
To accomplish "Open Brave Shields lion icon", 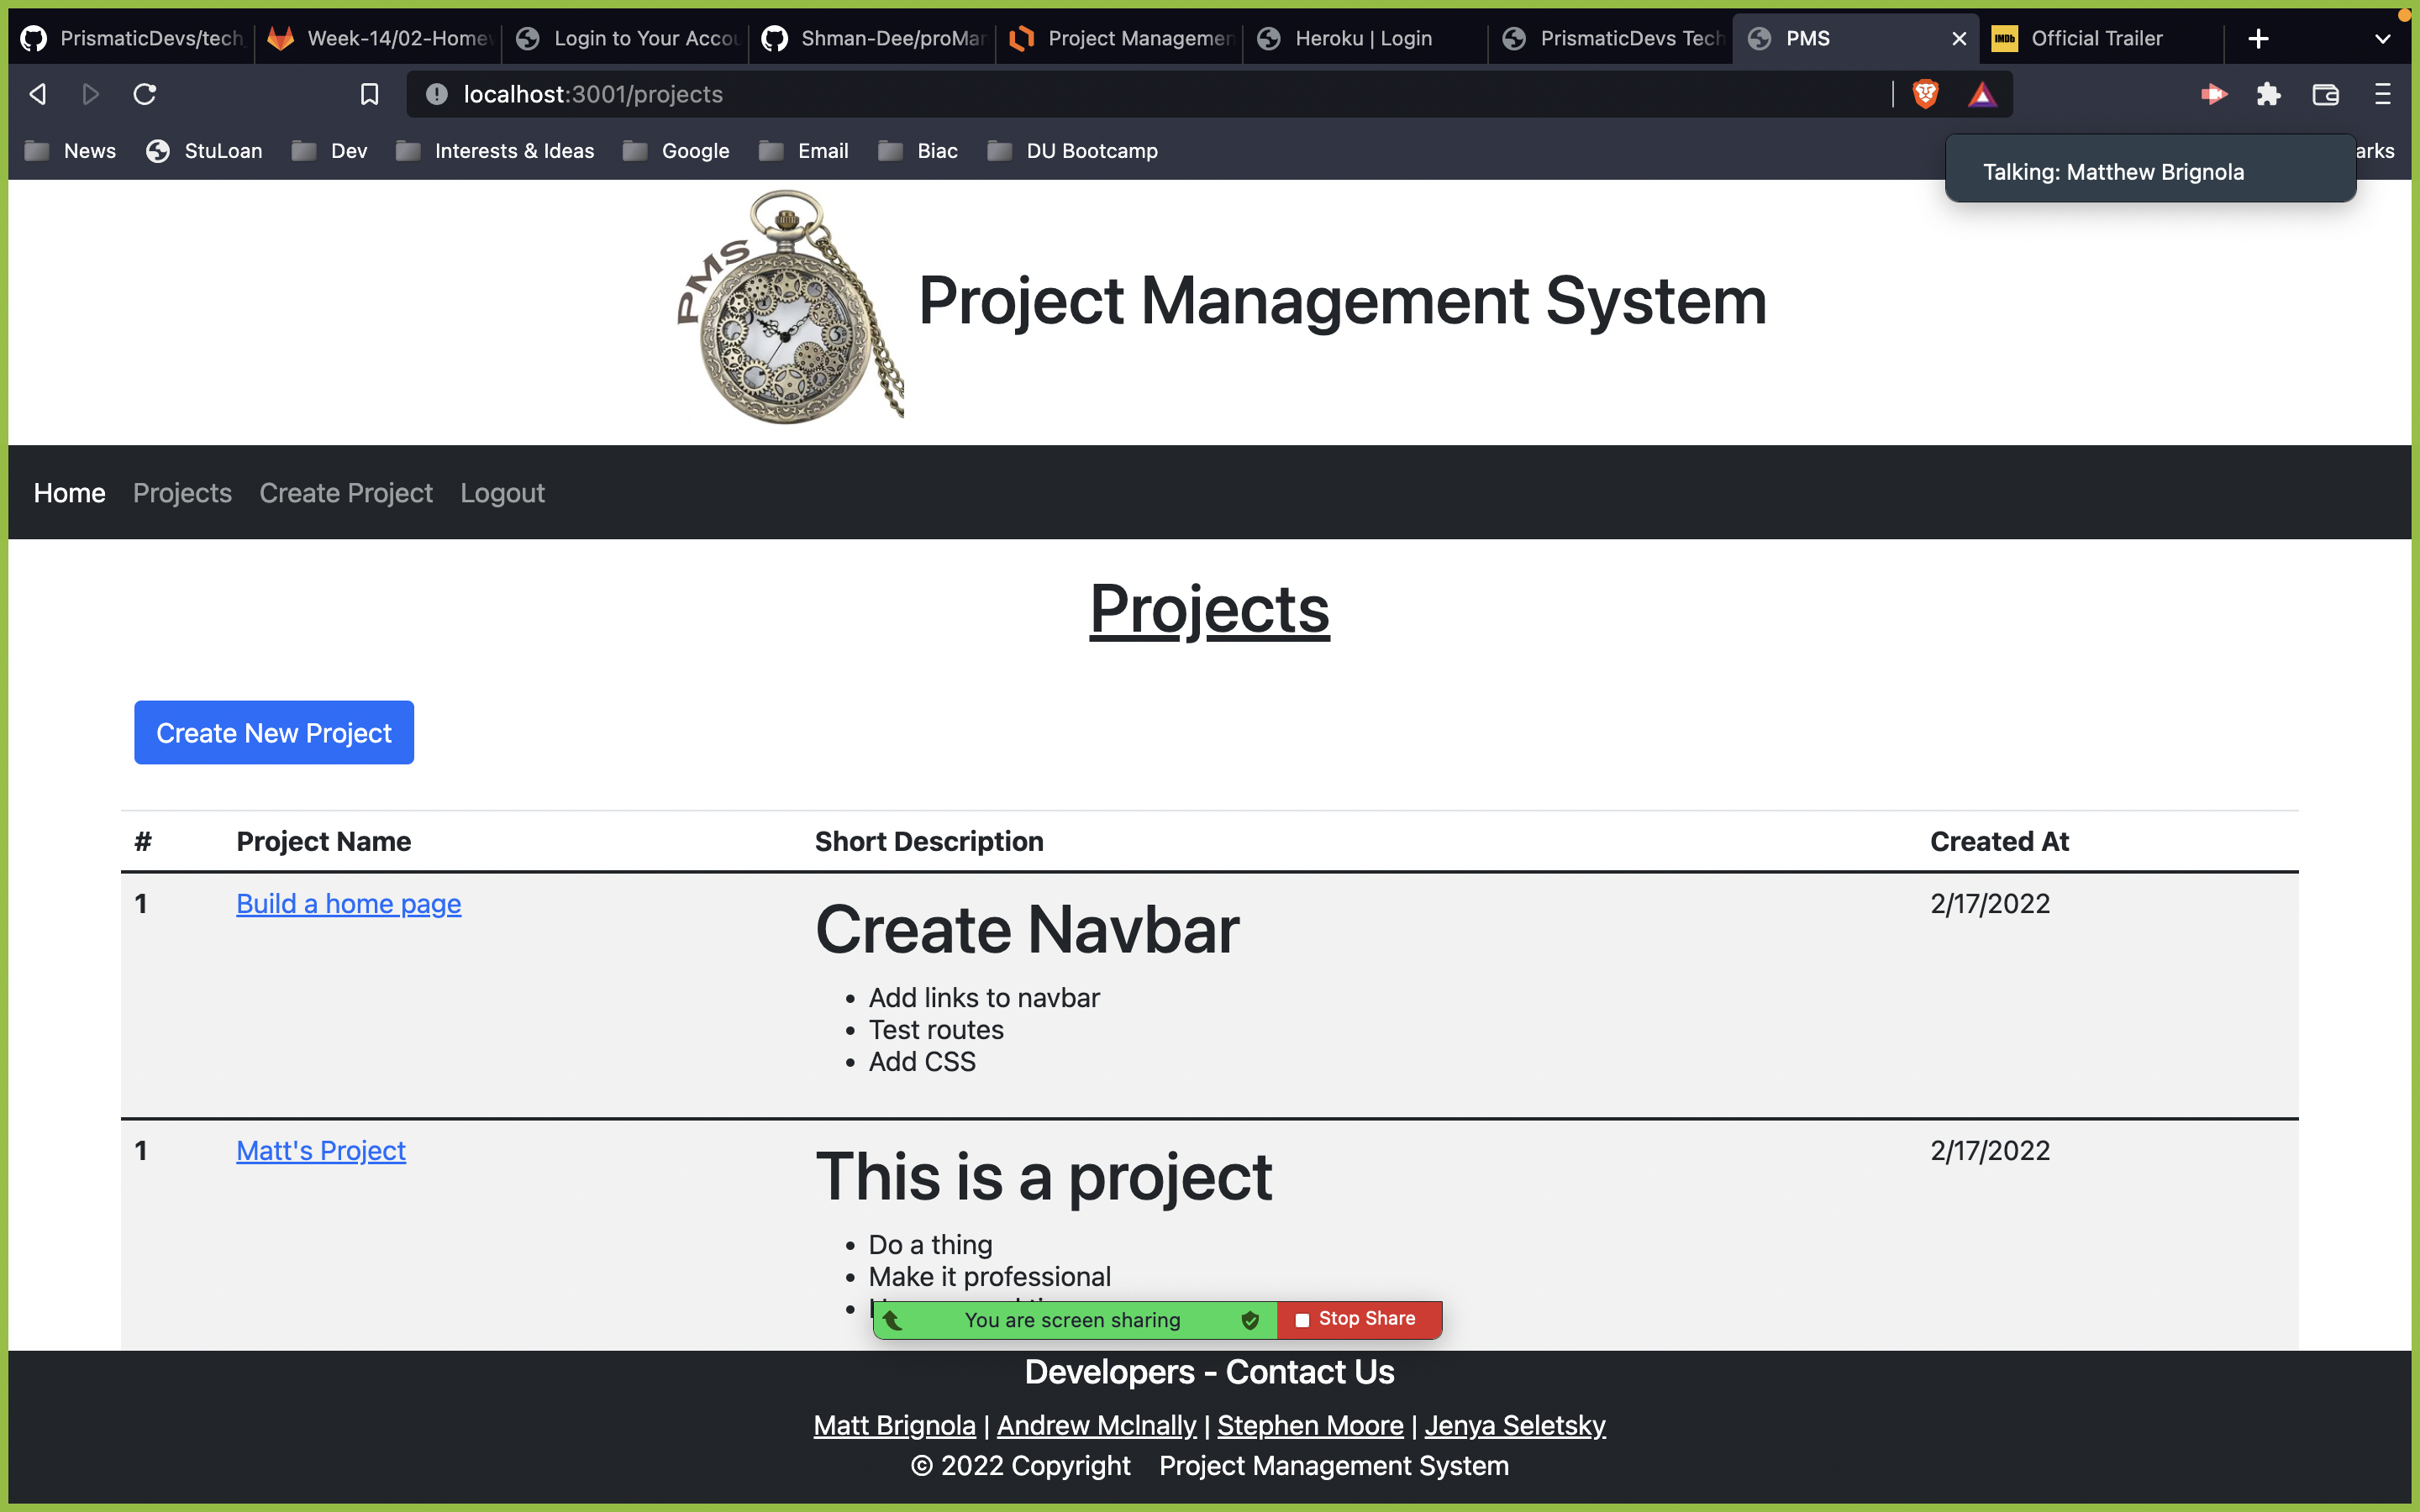I will [1925, 94].
